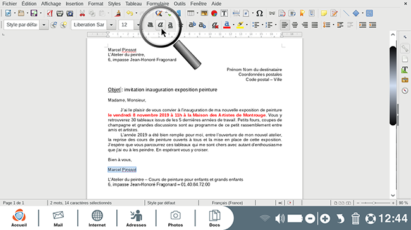The image size is (411, 230).
Task: Open the Insertion menu
Action: (75, 4)
